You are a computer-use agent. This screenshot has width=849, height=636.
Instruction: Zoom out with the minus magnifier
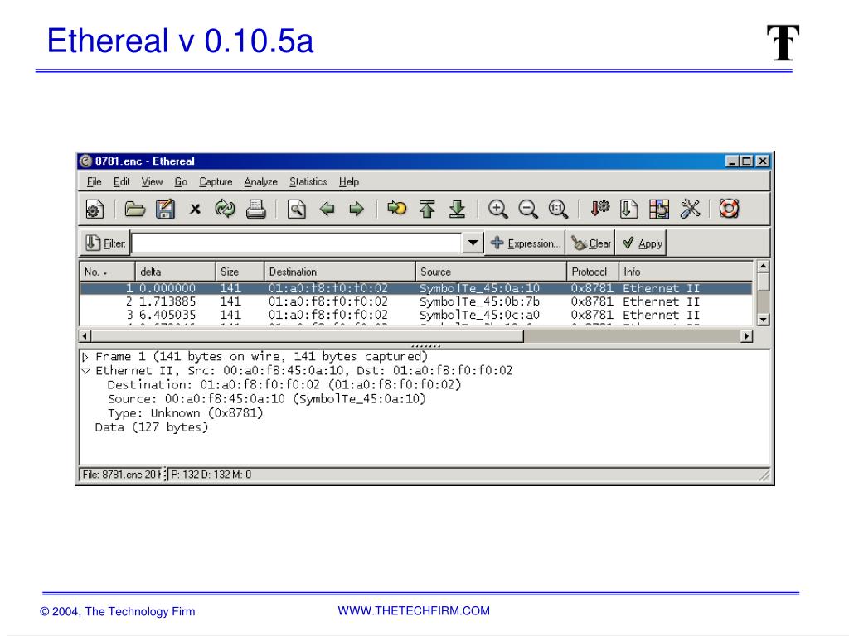coord(528,210)
